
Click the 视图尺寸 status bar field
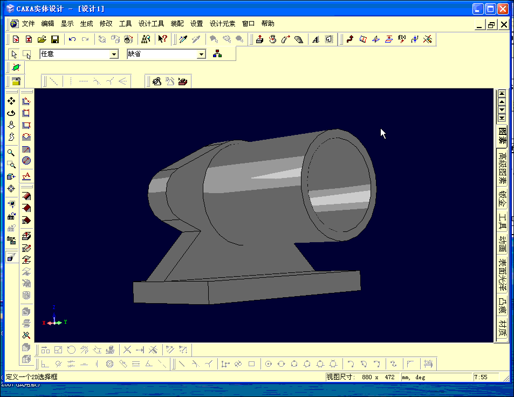click(x=362, y=377)
